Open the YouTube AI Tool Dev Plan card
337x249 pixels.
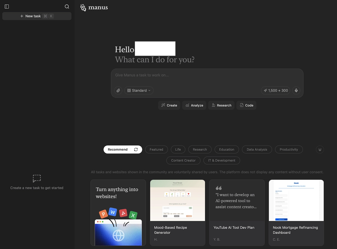click(x=237, y=213)
